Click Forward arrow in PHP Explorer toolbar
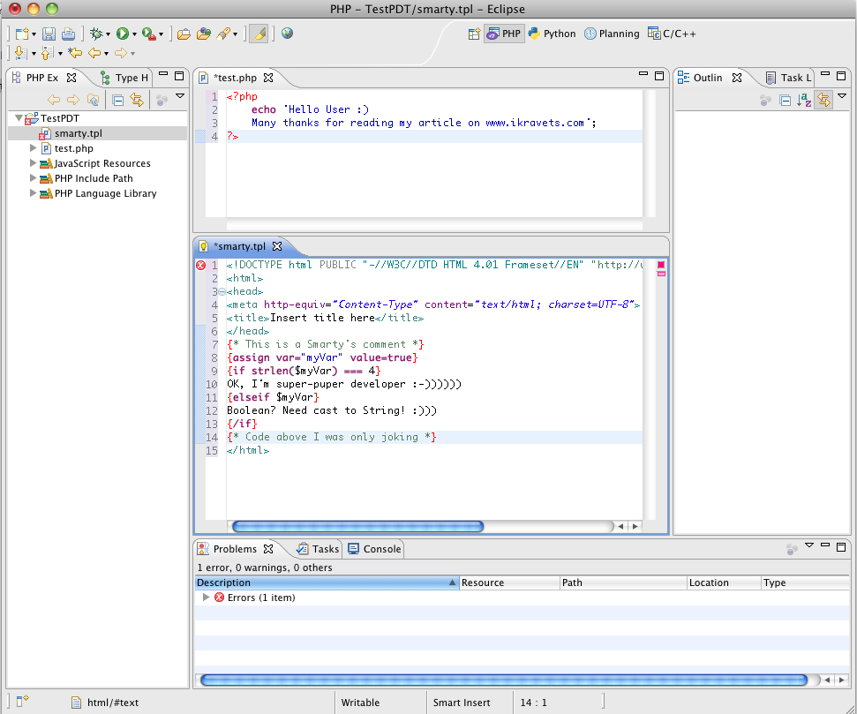 point(73,100)
